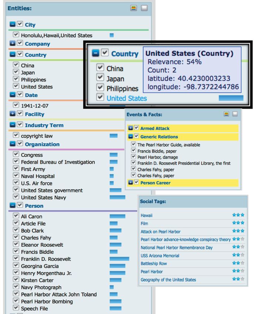Collapse the City entity group
The width and height of the screenshot is (255, 314).
[x=13, y=24]
